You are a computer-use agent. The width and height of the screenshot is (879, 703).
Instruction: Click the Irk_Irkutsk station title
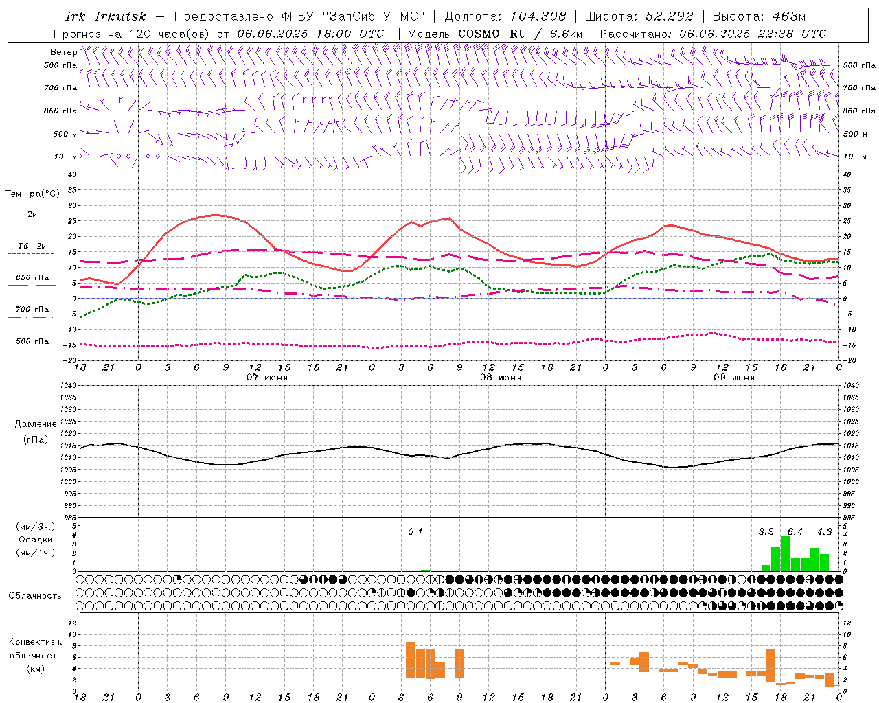[106, 16]
